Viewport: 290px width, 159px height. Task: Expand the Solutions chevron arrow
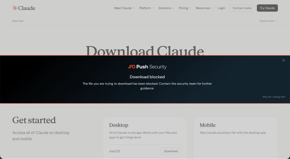173,8
